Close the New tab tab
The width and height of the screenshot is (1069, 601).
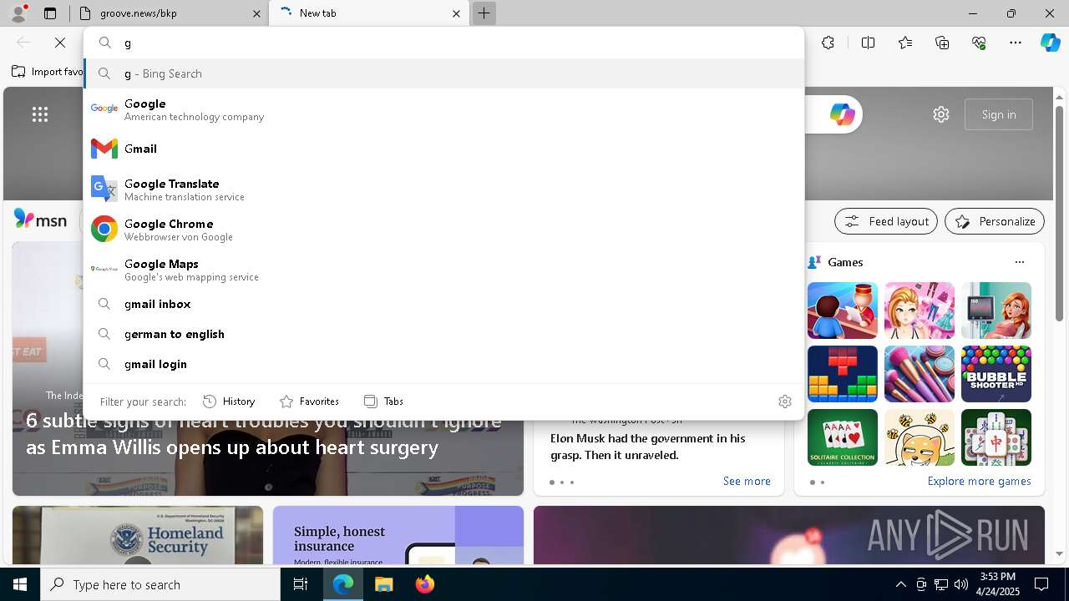456,13
